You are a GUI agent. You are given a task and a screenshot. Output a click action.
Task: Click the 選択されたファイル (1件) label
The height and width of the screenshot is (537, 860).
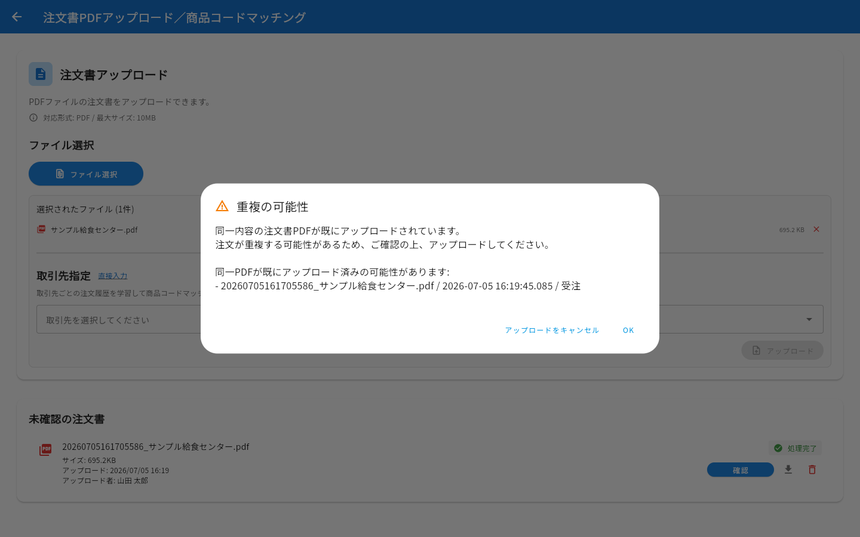85,209
